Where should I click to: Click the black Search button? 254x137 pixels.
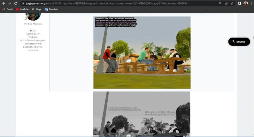click(x=239, y=42)
